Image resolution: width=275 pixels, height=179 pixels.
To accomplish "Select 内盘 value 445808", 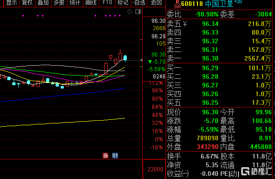I will 261,147.
